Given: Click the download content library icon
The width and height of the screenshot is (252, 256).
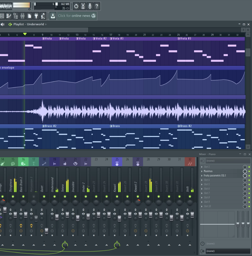Looking at the screenshot, I should 53,16.
